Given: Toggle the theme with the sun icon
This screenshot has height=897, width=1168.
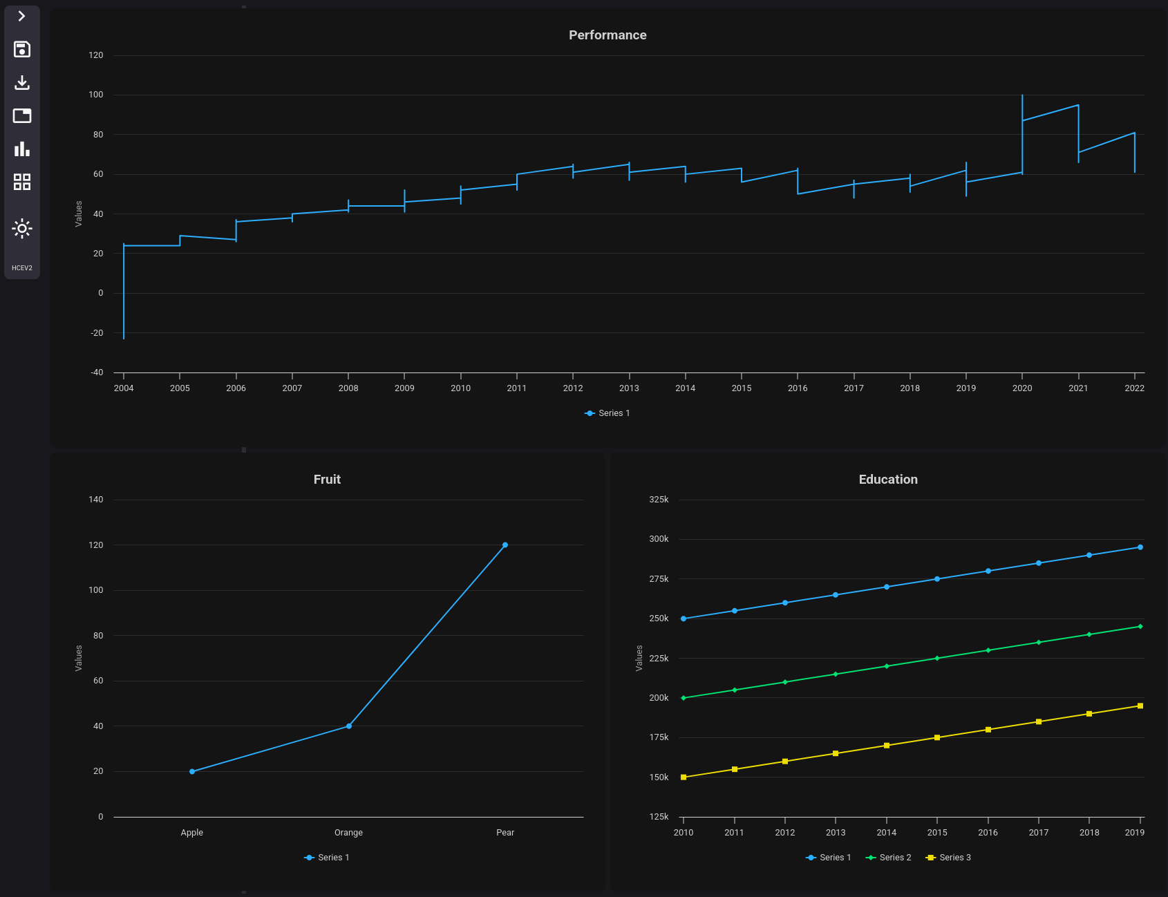Looking at the screenshot, I should (x=21, y=229).
